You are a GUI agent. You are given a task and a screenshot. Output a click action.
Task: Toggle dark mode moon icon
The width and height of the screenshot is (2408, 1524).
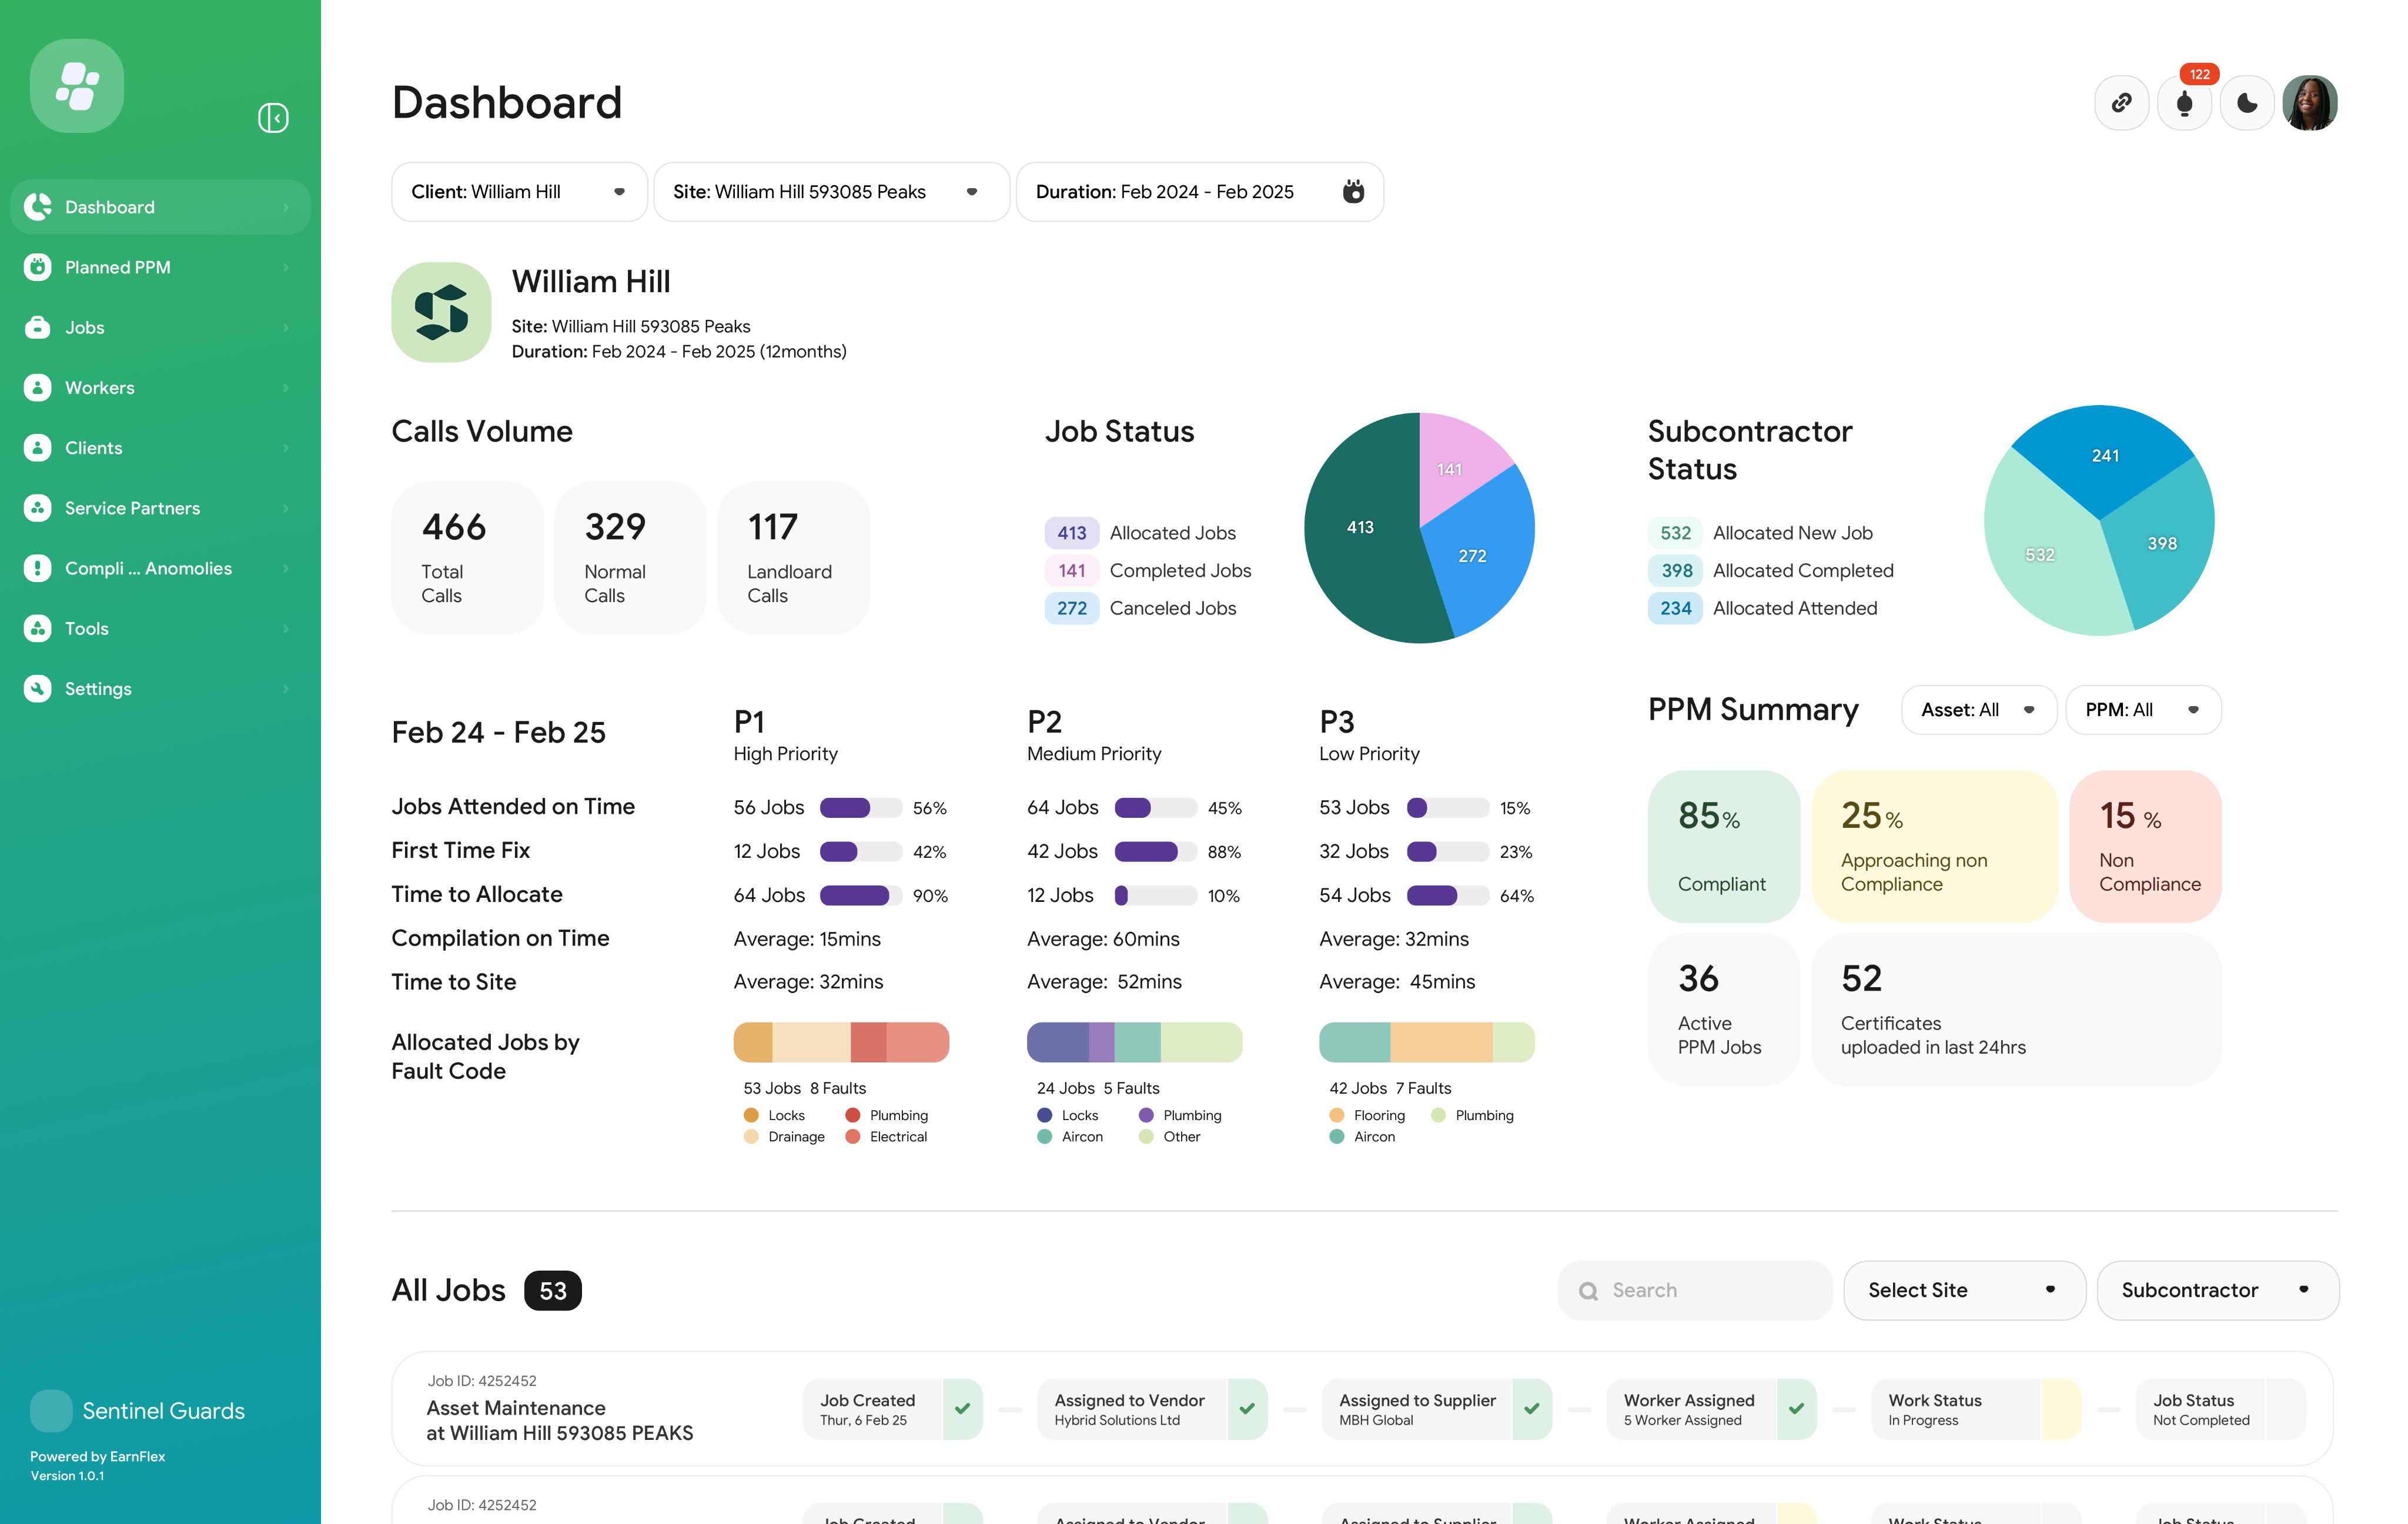coord(2247,103)
